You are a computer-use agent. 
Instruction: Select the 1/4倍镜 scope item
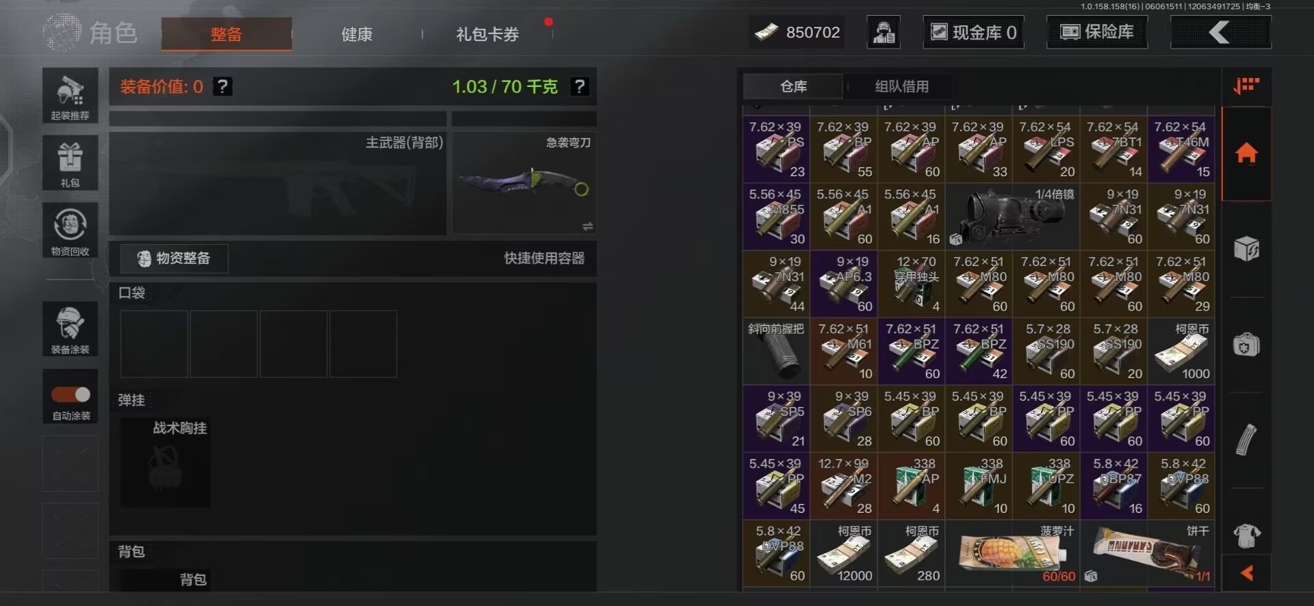point(1013,216)
